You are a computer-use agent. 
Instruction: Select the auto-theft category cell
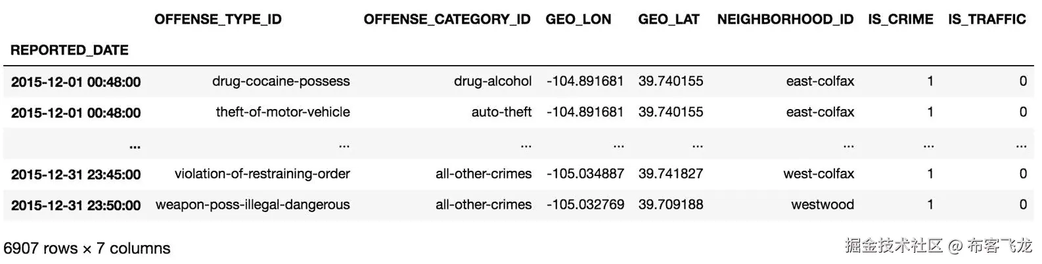(501, 112)
